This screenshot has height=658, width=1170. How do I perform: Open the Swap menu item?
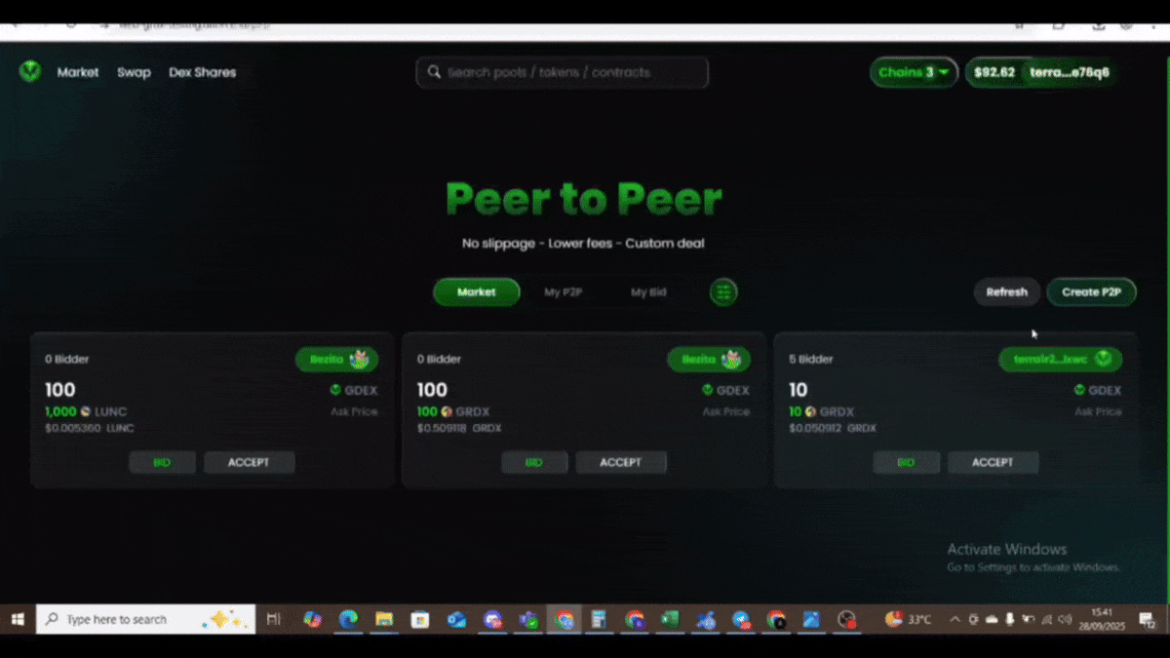tap(134, 72)
